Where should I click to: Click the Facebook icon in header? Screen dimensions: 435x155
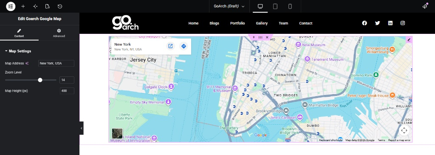tap(364, 23)
